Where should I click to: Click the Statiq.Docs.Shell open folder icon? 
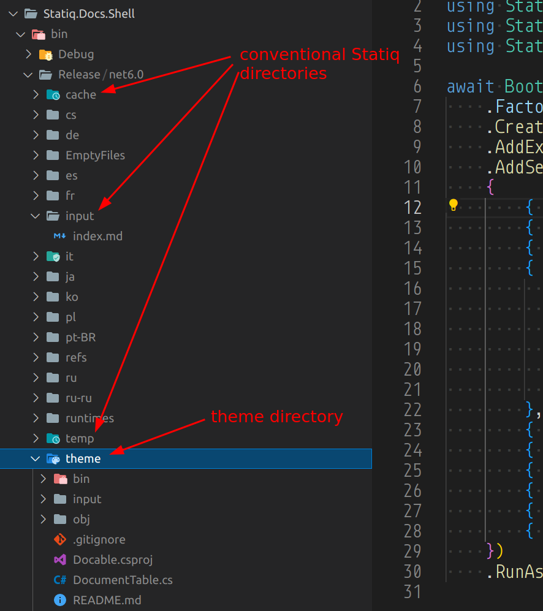coord(31,14)
